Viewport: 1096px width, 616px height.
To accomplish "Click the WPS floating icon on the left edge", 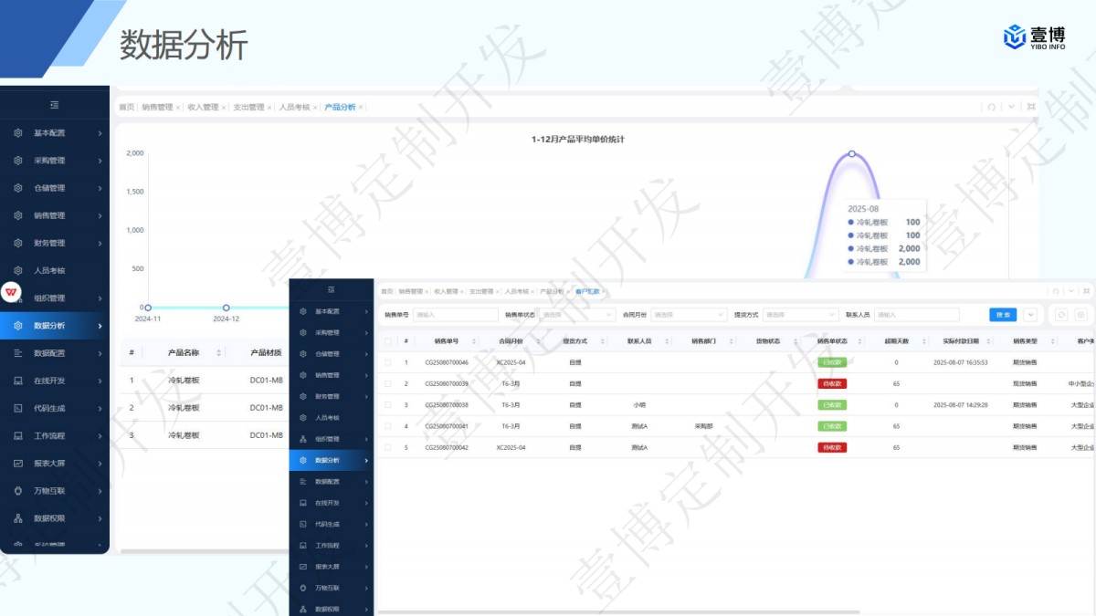I will coord(12,292).
